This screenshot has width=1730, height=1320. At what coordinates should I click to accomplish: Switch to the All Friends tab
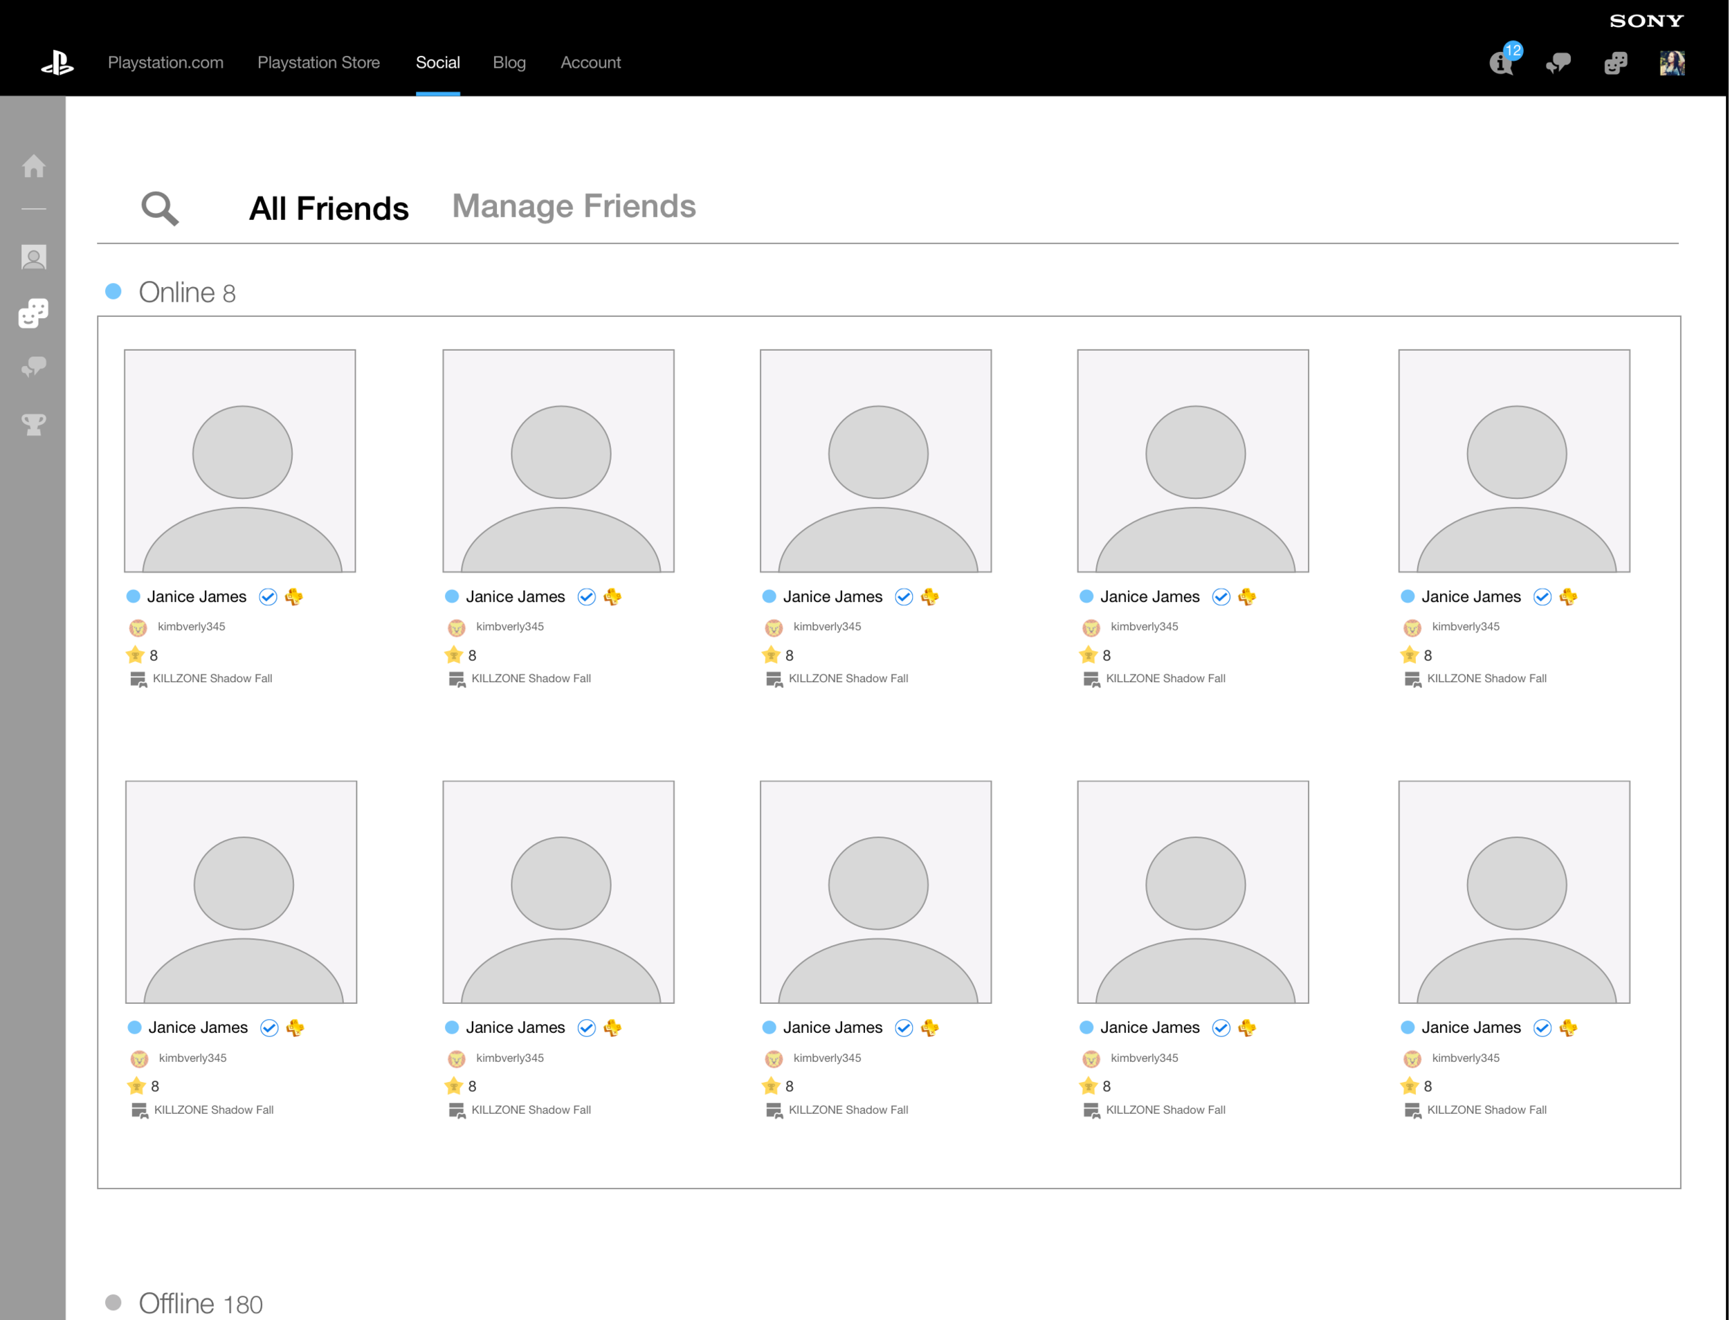pyautogui.click(x=329, y=209)
